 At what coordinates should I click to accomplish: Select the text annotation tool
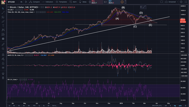(3, 25)
